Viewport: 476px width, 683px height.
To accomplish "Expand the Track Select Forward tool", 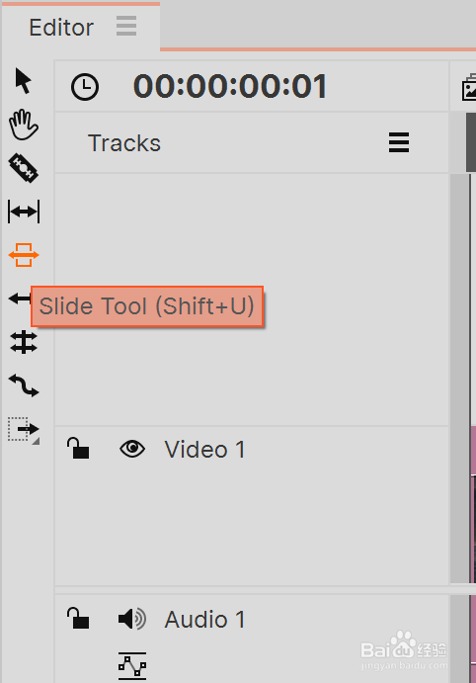I will 24,430.
